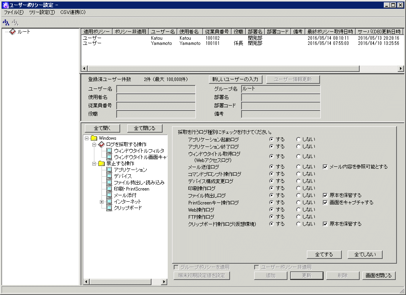Expand the インターネット tree node
Viewport: 406px width, 295px height.
101,202
